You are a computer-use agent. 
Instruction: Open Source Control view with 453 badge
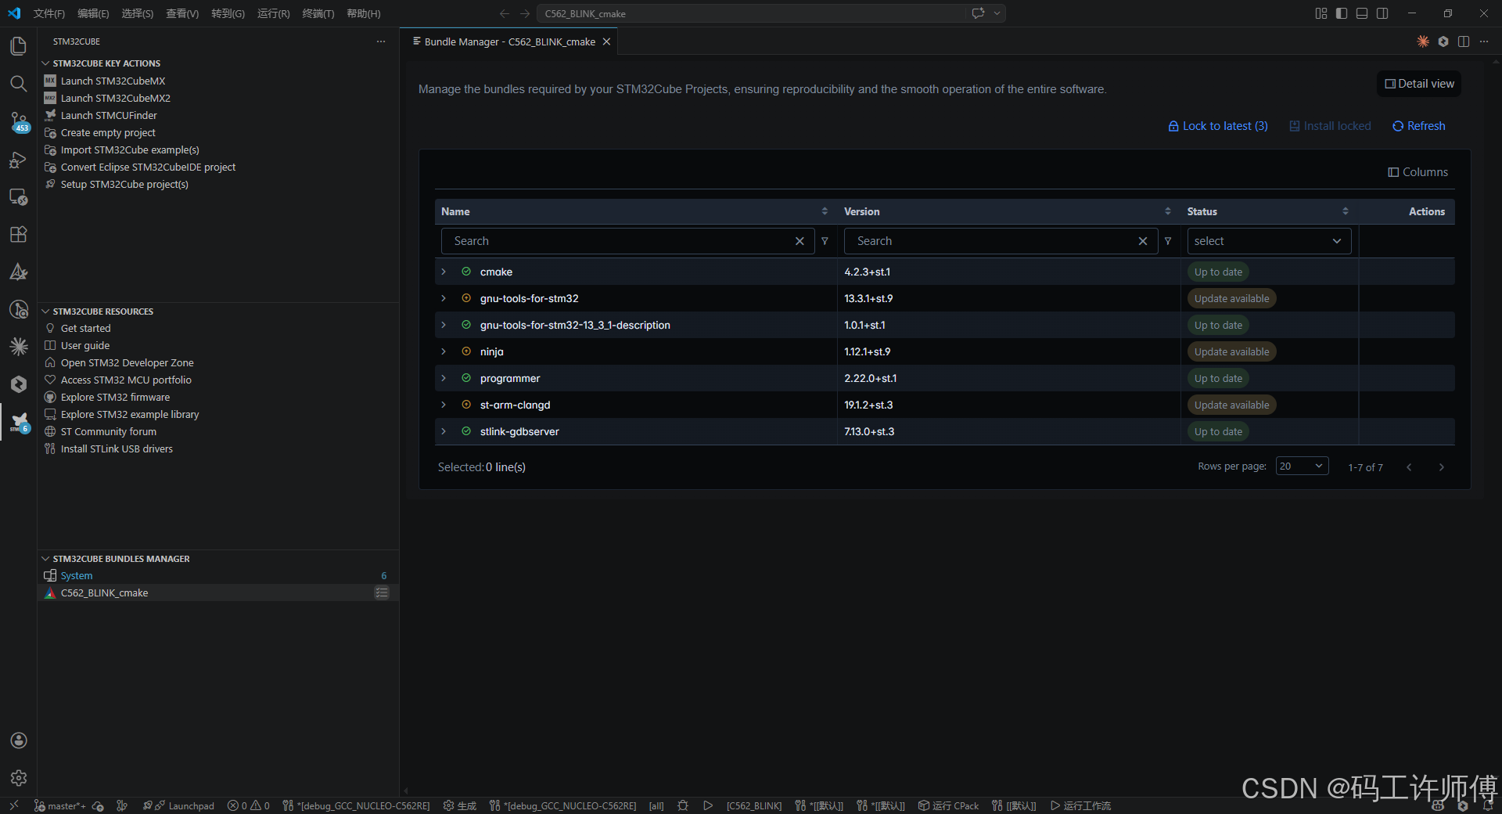[x=18, y=121]
